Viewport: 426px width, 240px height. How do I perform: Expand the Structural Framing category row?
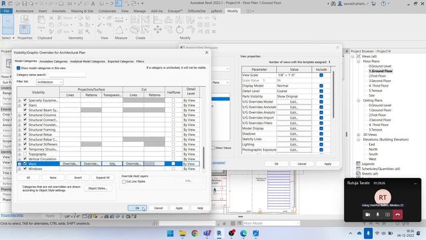tap(19, 130)
